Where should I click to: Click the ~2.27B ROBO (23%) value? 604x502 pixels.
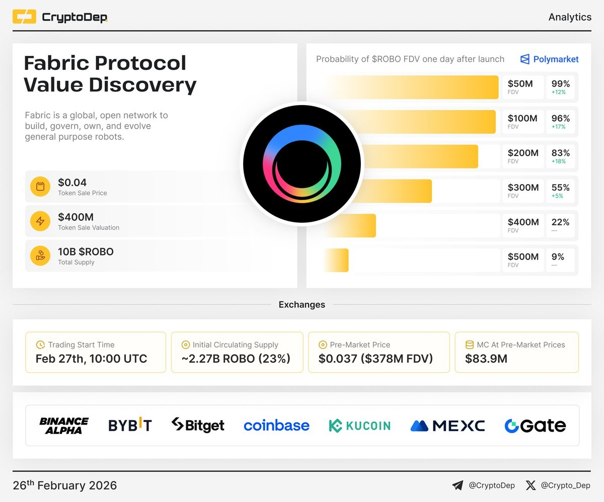tap(236, 359)
